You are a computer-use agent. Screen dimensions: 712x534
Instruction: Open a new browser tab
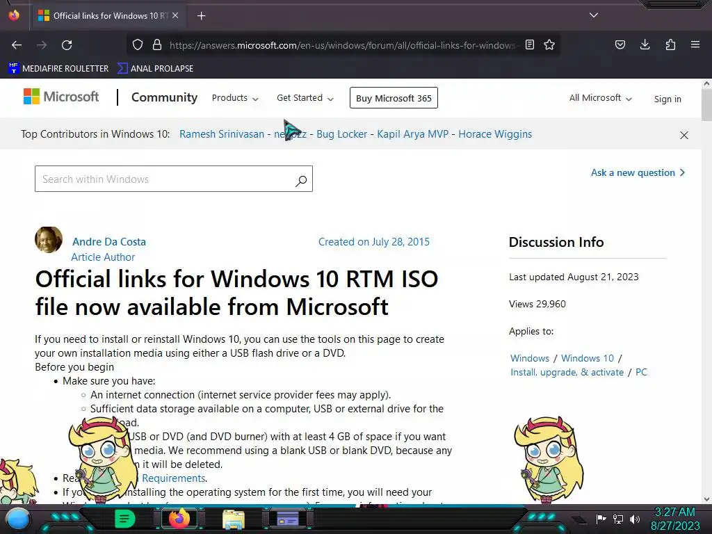[201, 16]
